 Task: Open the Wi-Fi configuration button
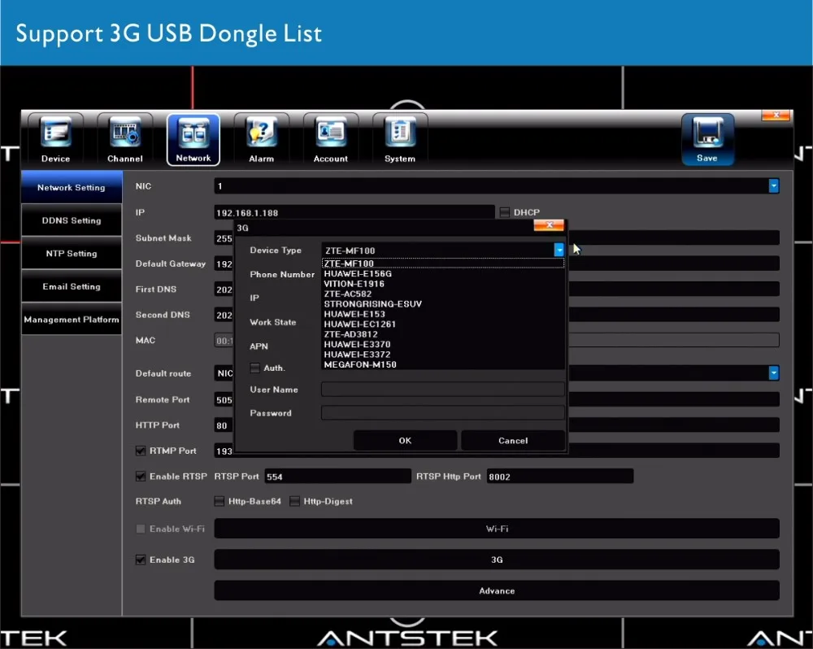click(x=497, y=529)
